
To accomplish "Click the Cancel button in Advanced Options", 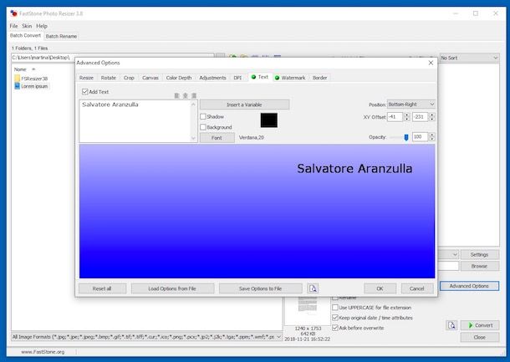I will [417, 288].
